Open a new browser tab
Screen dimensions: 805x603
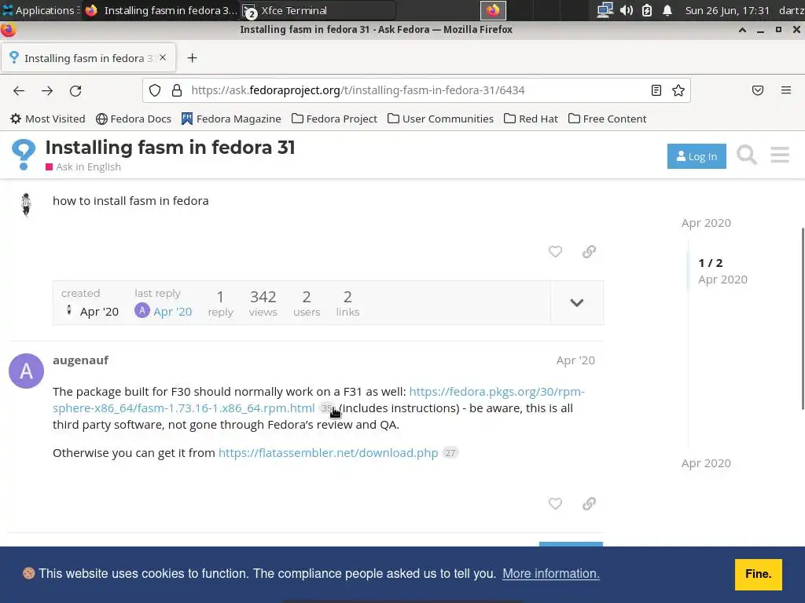tap(192, 58)
